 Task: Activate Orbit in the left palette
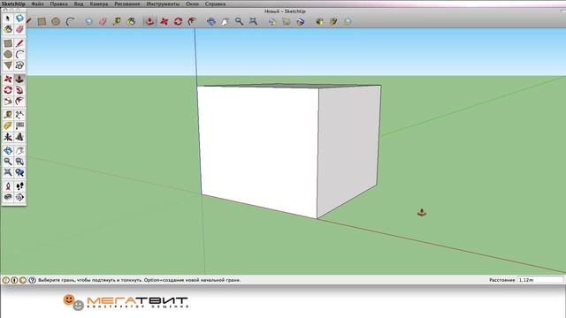[x=8, y=150]
